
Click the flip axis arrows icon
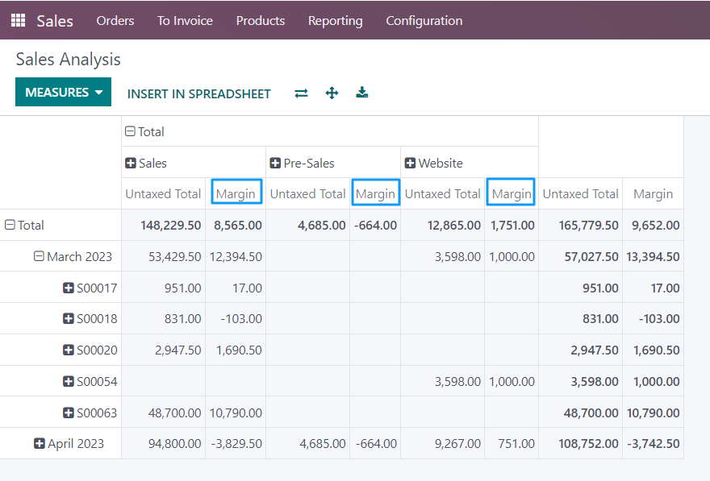pyautogui.click(x=301, y=93)
